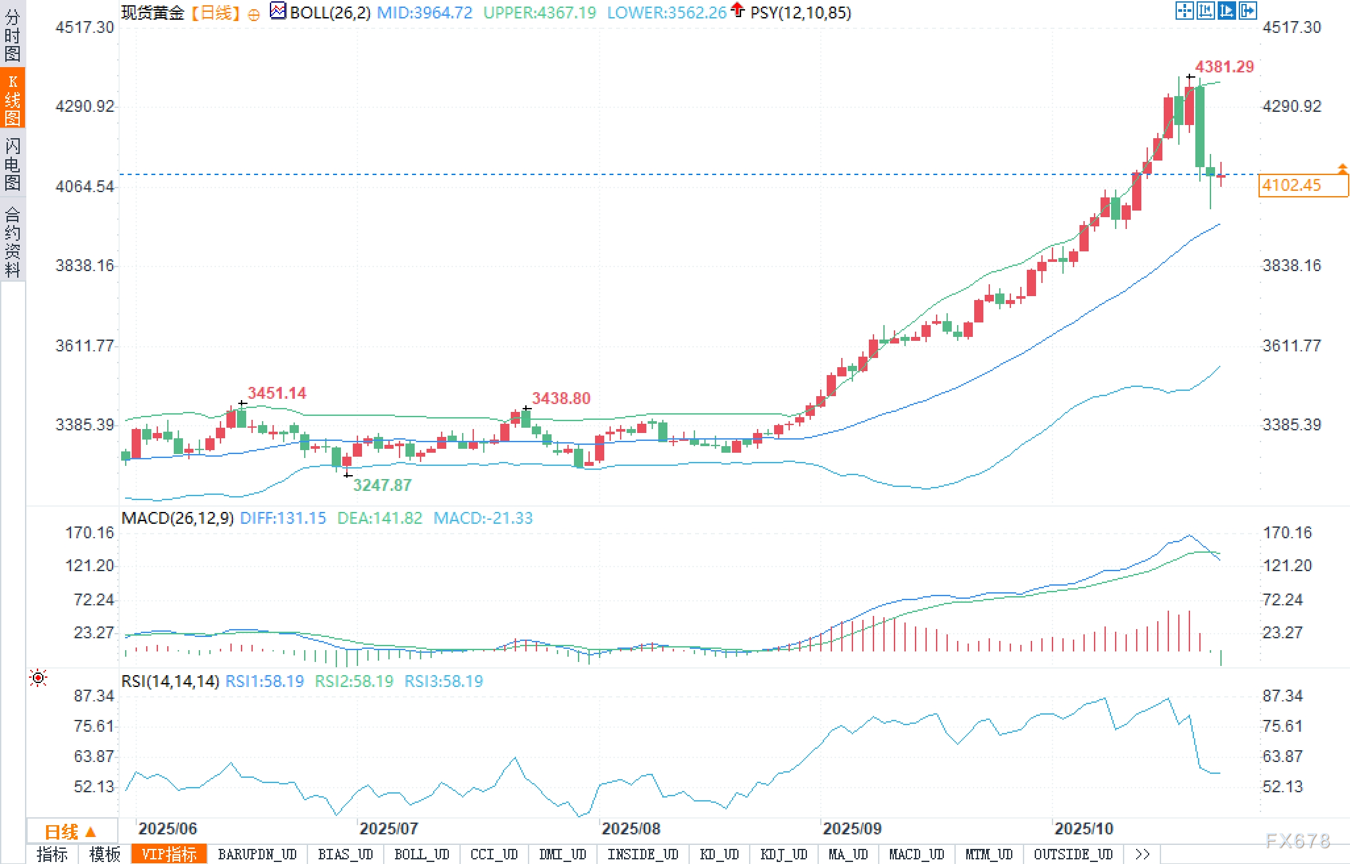Click the crosshair cursor icon at top right

pos(1184,11)
